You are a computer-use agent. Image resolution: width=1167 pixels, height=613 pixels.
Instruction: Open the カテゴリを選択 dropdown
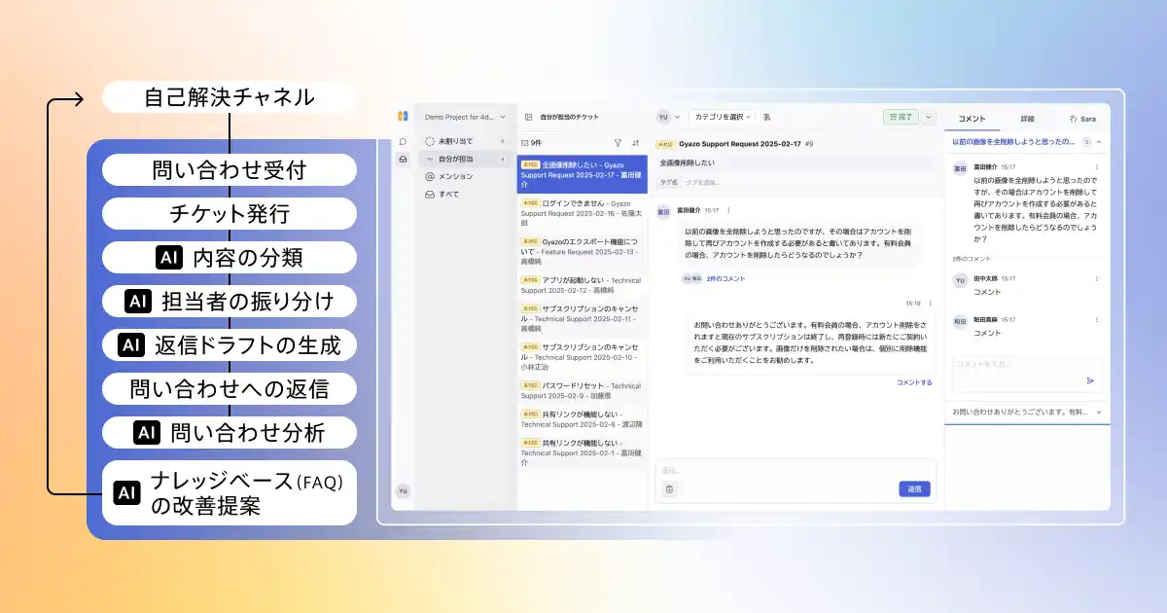723,117
